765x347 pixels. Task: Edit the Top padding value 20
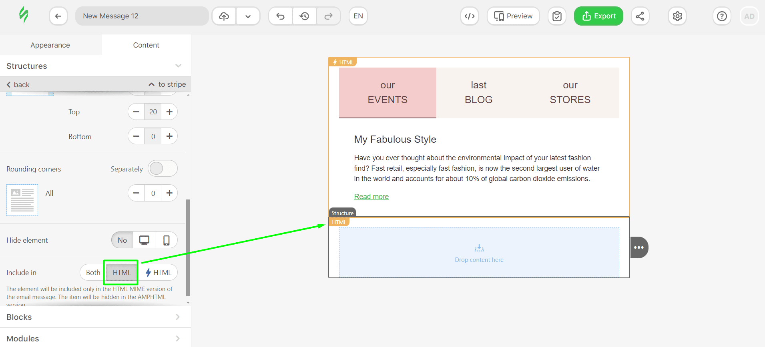pos(153,112)
